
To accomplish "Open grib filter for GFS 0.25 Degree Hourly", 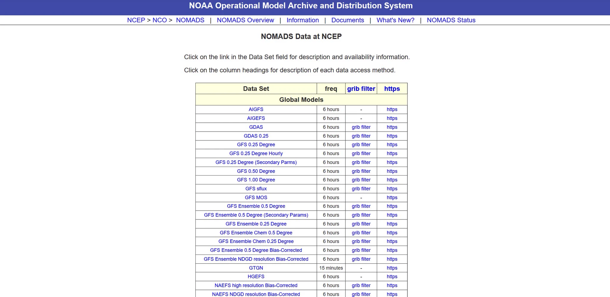I will click(x=361, y=154).
